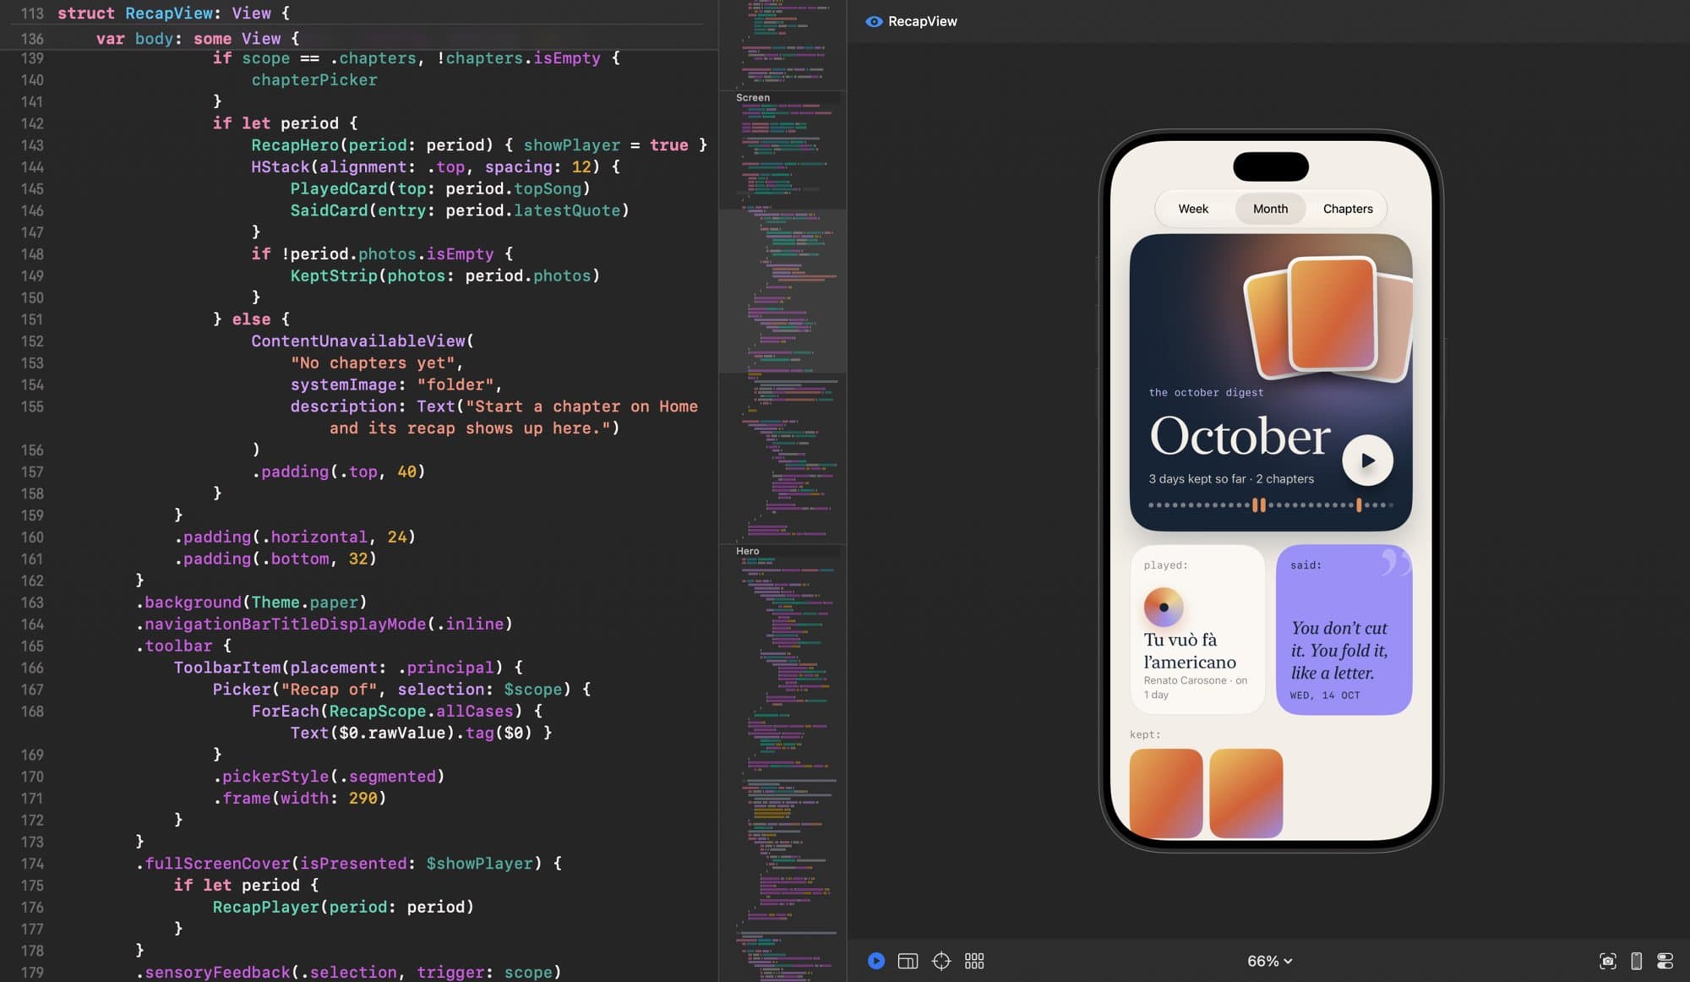Click the dotted day timeline in the hero card
Screen dimensions: 1690x982
1271,505
